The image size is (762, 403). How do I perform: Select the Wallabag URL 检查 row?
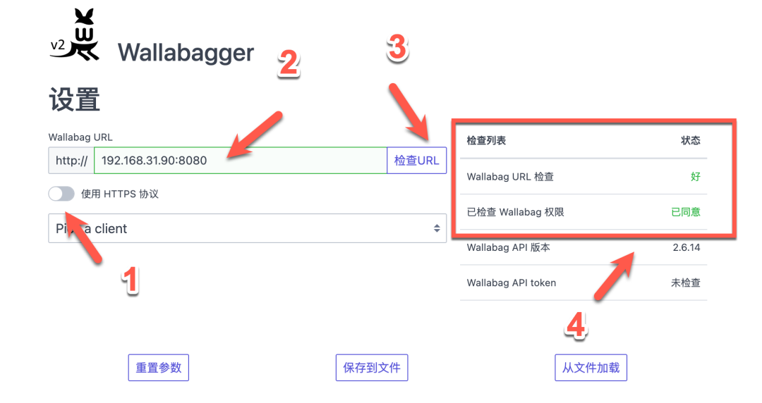coord(583,177)
